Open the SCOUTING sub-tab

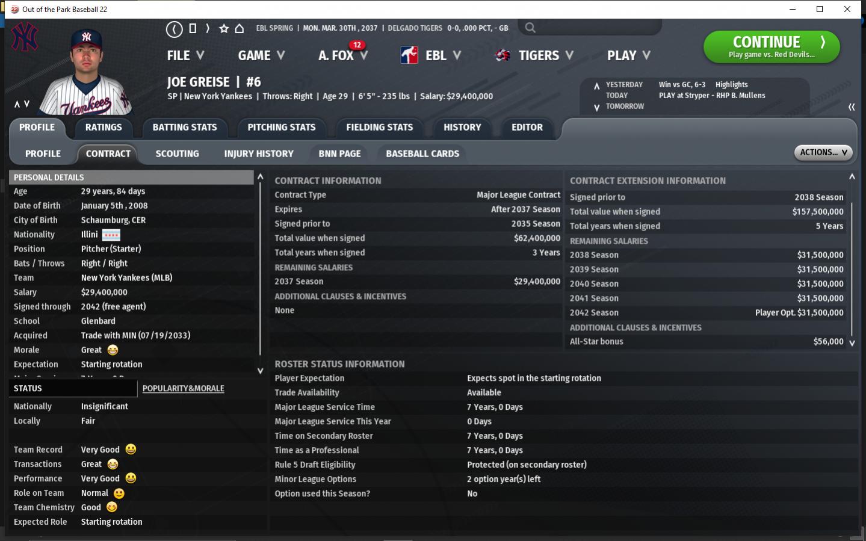tap(177, 154)
